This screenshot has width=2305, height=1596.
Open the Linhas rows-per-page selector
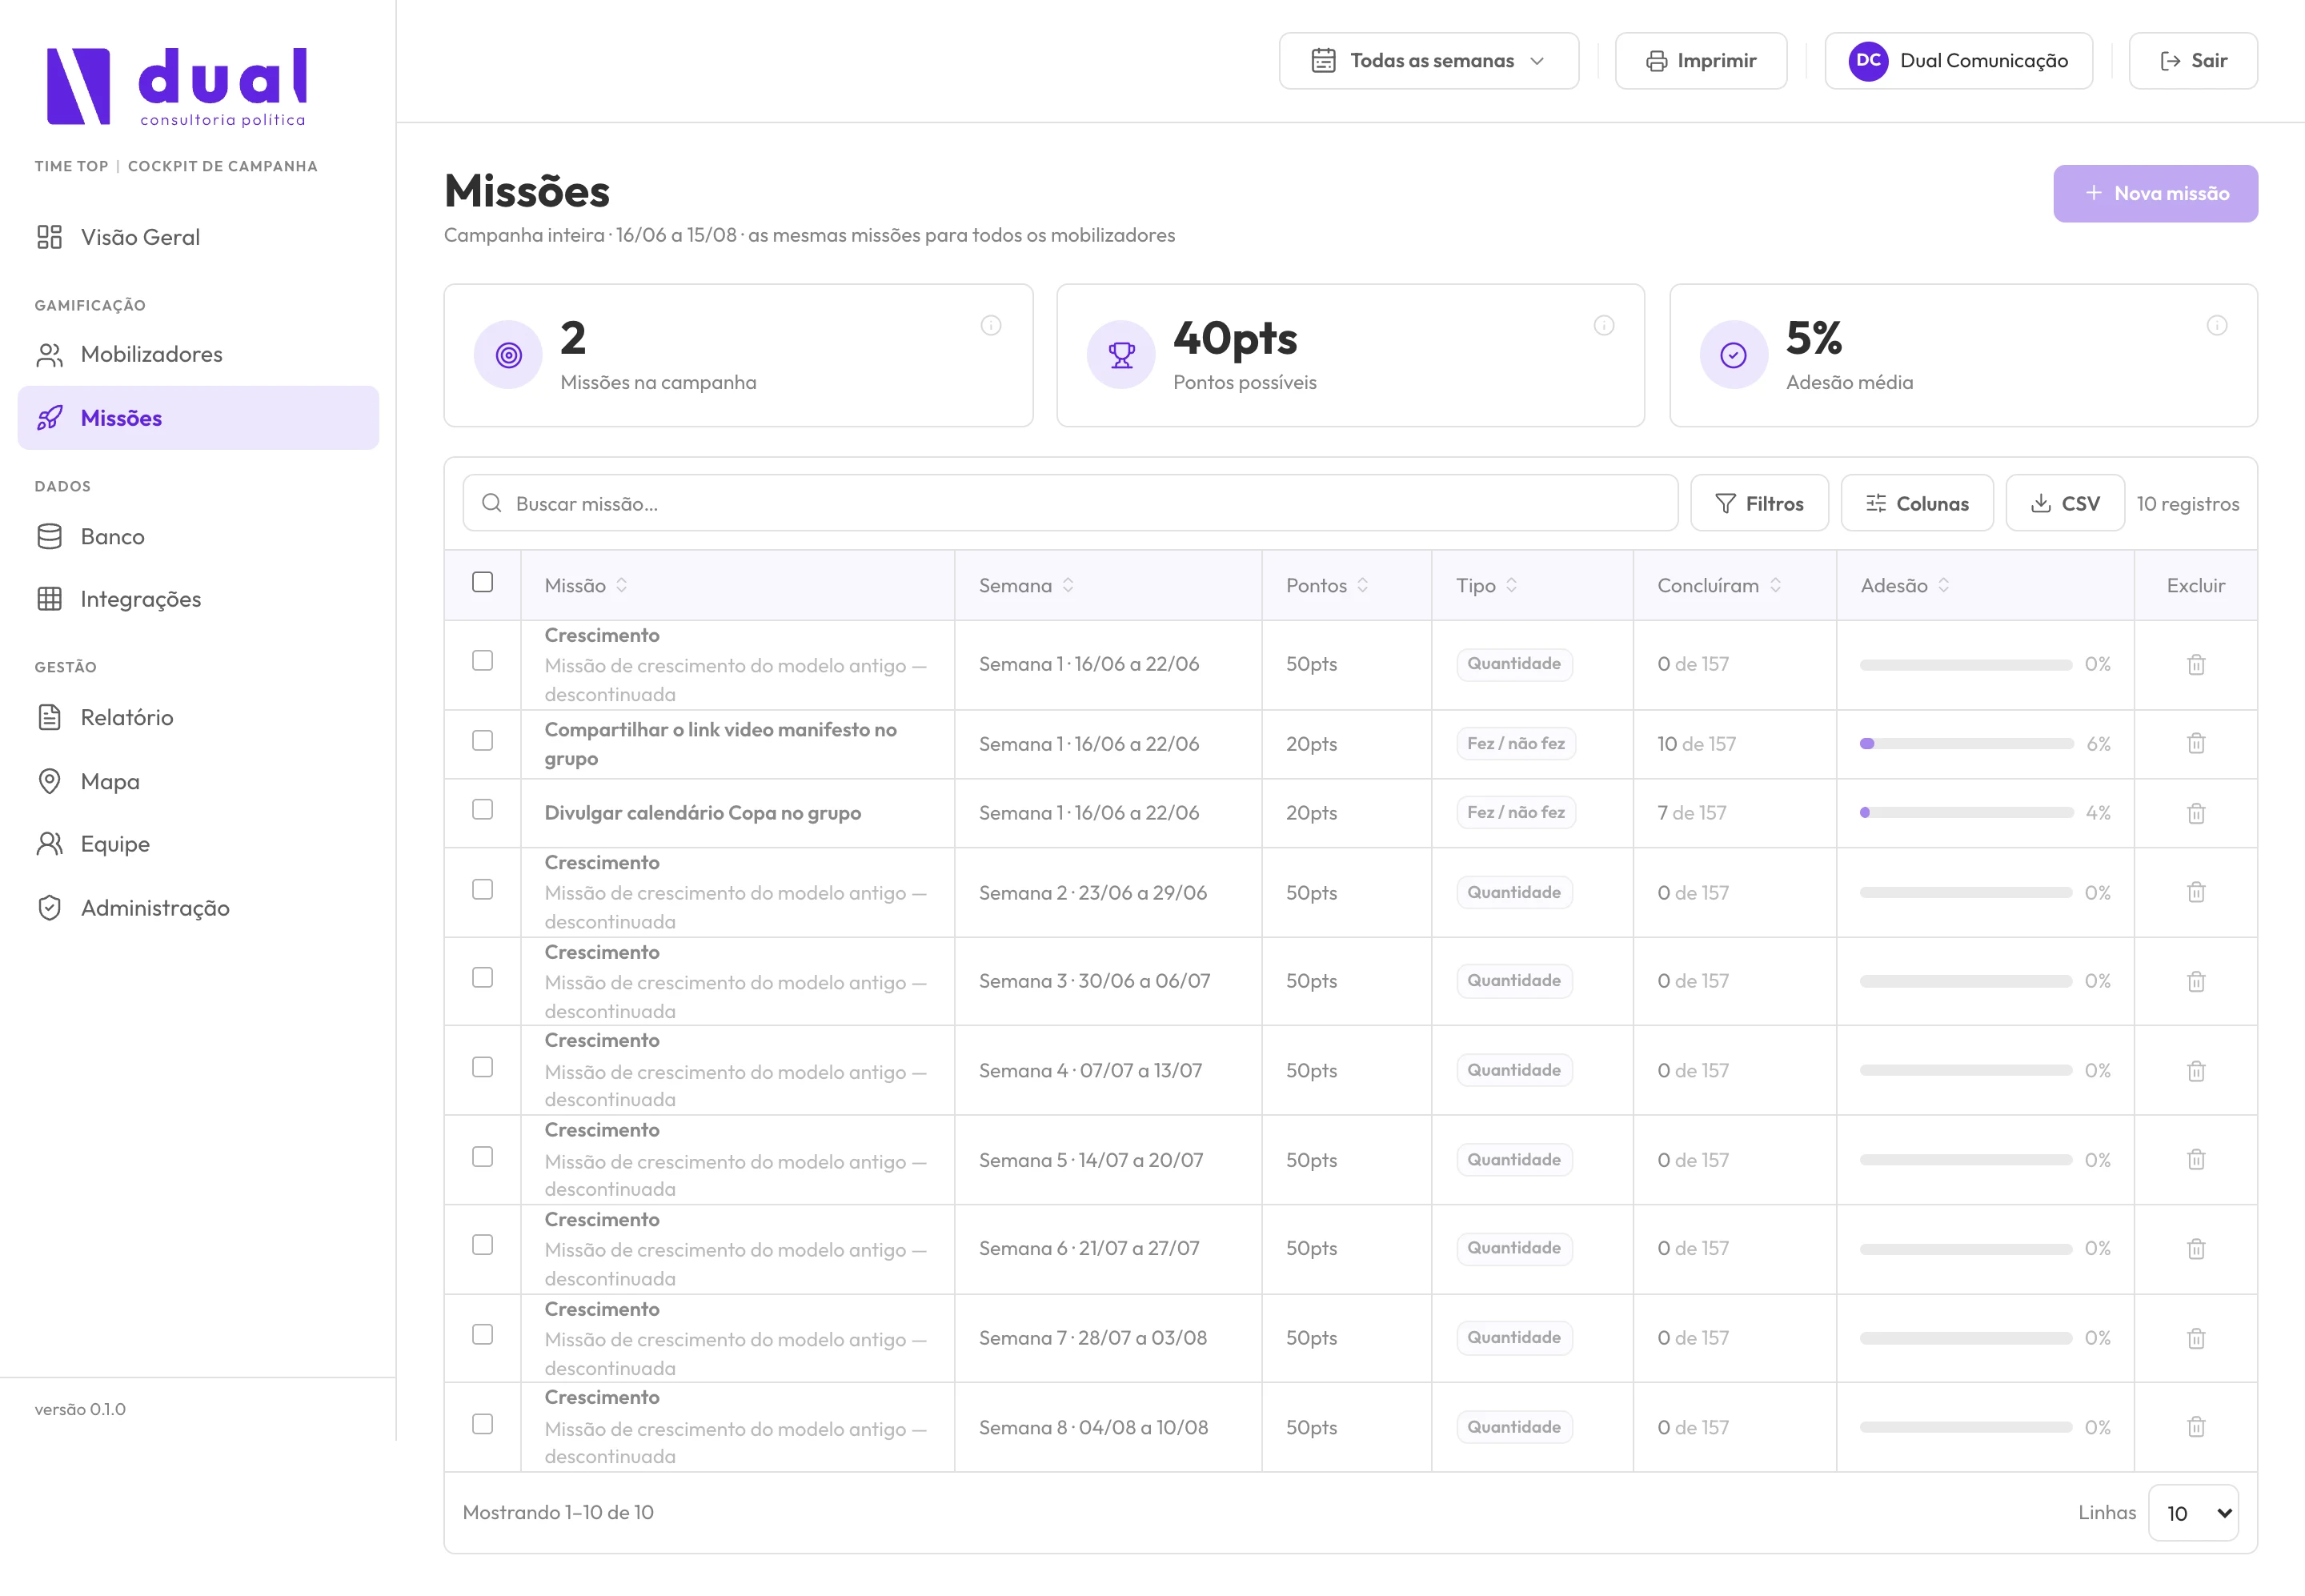pyautogui.click(x=2193, y=1513)
